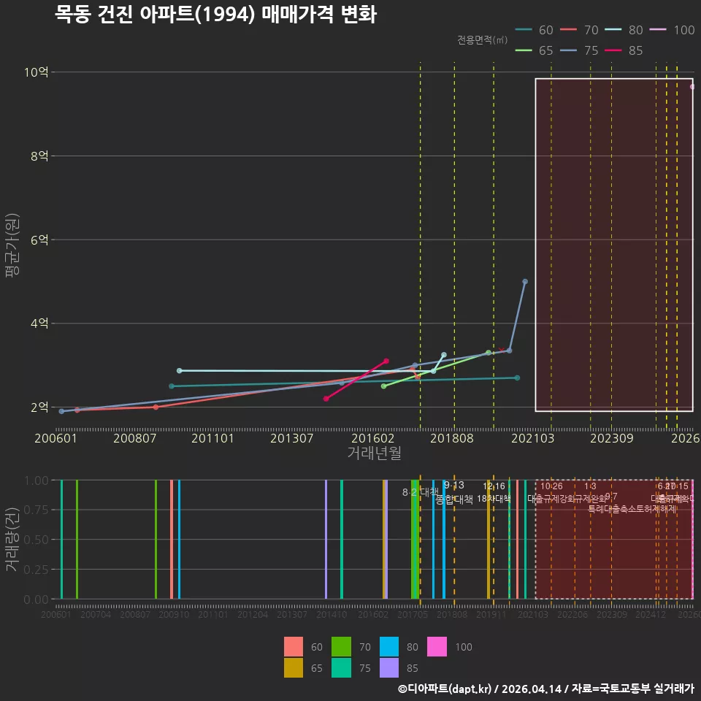Image resolution: width=701 pixels, height=701 pixels.
Task: Click the pink 100 legend swatch at the bottom
Action: (437, 646)
